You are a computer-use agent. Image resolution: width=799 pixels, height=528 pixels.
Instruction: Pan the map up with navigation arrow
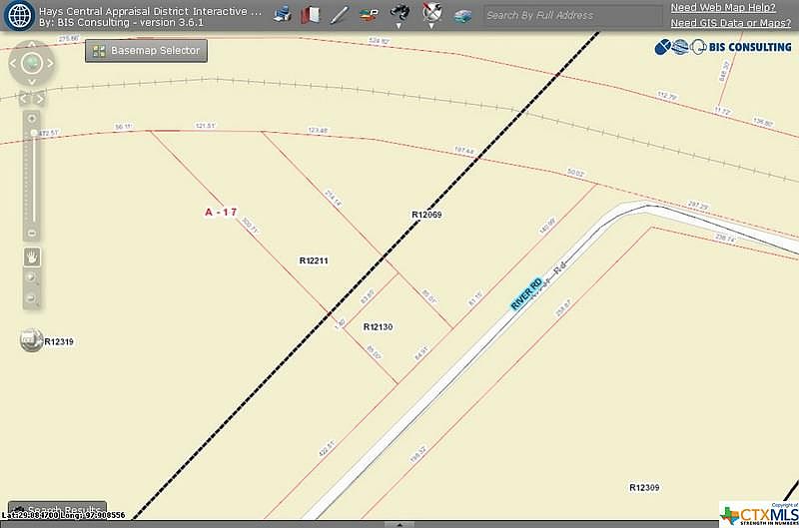(x=32, y=45)
